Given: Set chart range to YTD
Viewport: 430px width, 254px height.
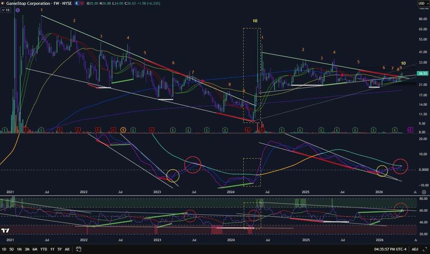Looking at the screenshot, I should point(44,249).
